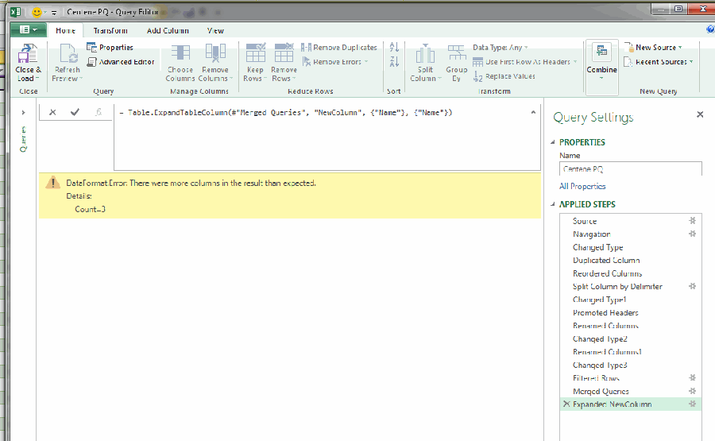Select the Duplicated Column step
This screenshot has height=441, width=715.
pos(606,260)
